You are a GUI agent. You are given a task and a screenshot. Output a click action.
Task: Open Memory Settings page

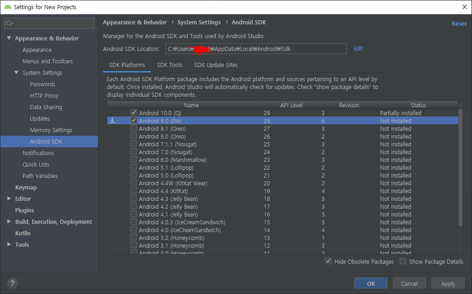[51, 130]
